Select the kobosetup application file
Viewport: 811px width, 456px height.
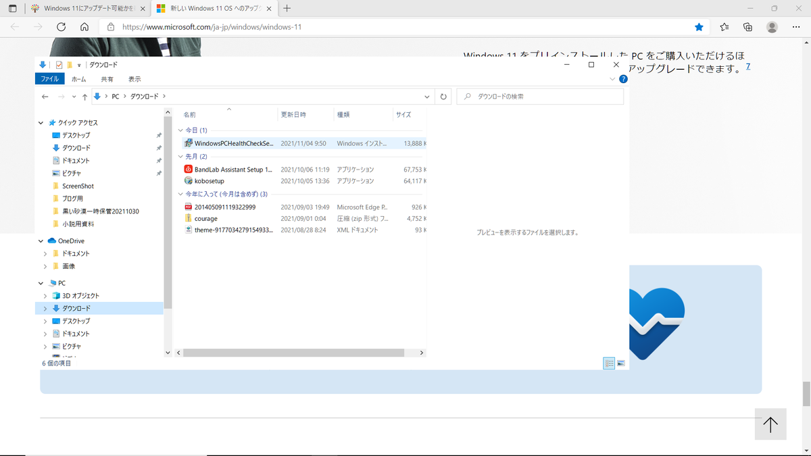pos(209,181)
